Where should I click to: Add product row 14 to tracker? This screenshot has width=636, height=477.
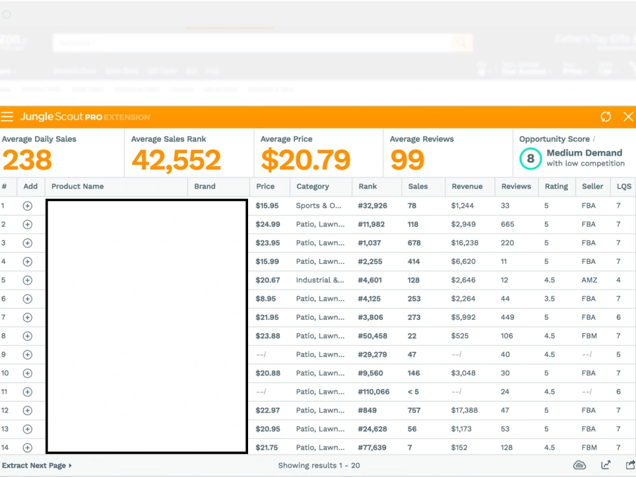click(x=27, y=448)
